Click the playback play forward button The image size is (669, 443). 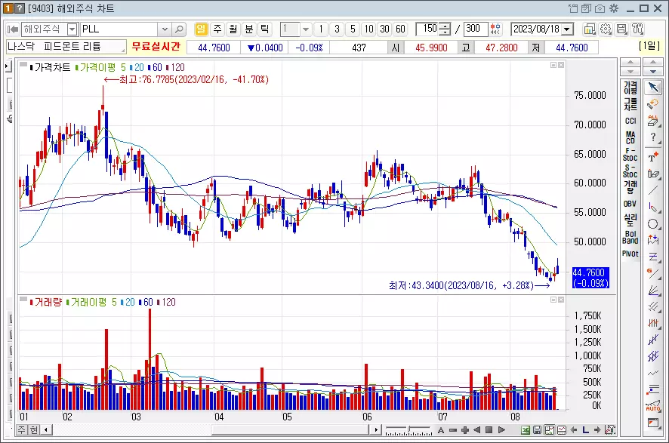(501, 430)
